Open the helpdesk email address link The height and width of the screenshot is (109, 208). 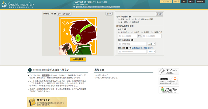[98, 7]
